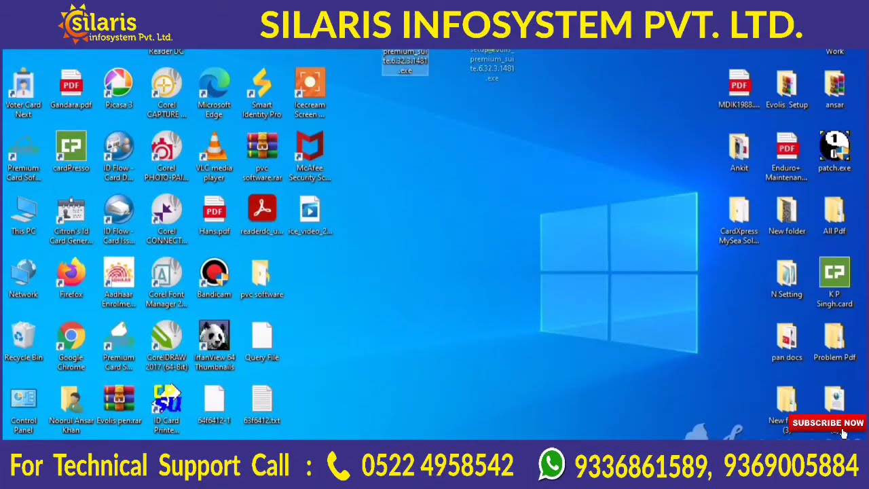Viewport: 869px width, 489px height.
Task: Open pvc software folder
Action: click(x=262, y=278)
